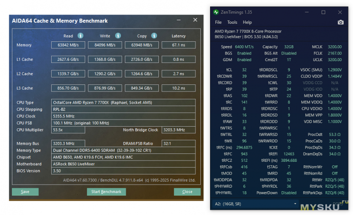Click the ZenTimings logo in its title bar
The image size is (353, 215).
coord(216,12)
